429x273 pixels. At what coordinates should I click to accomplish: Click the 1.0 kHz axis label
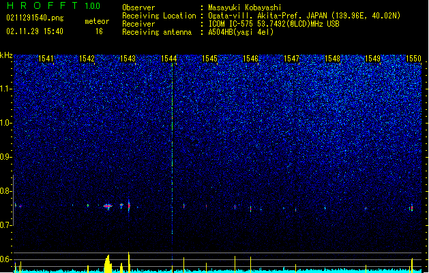[6, 123]
